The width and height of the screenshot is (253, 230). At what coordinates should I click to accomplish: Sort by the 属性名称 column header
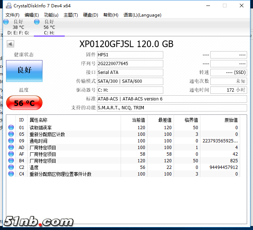point(38,120)
